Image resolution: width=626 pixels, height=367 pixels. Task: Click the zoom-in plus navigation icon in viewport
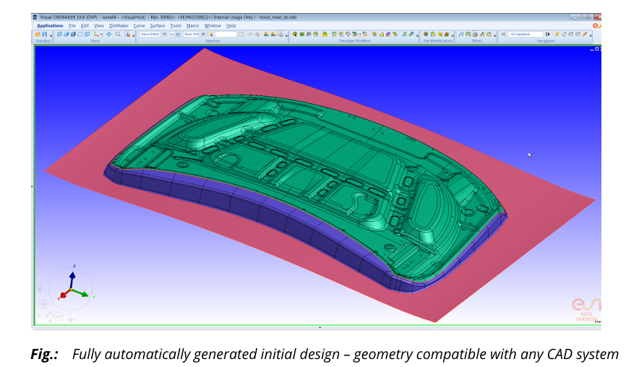pos(43,304)
